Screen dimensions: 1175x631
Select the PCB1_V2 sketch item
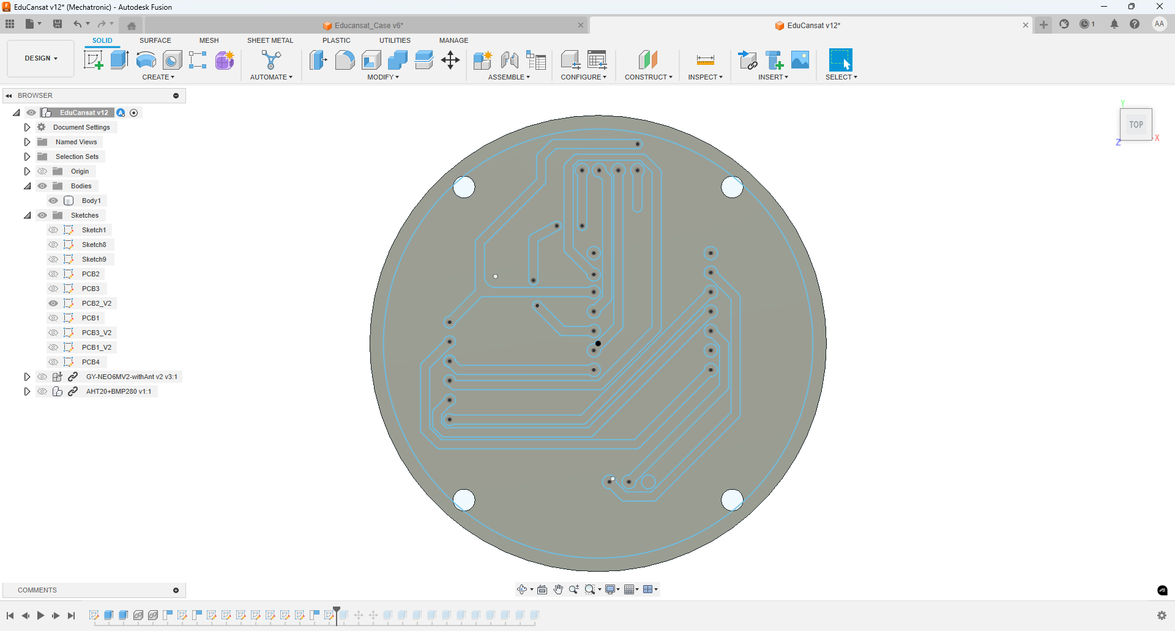(96, 347)
